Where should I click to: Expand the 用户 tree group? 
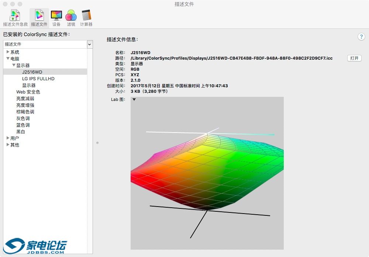[x=8, y=138]
